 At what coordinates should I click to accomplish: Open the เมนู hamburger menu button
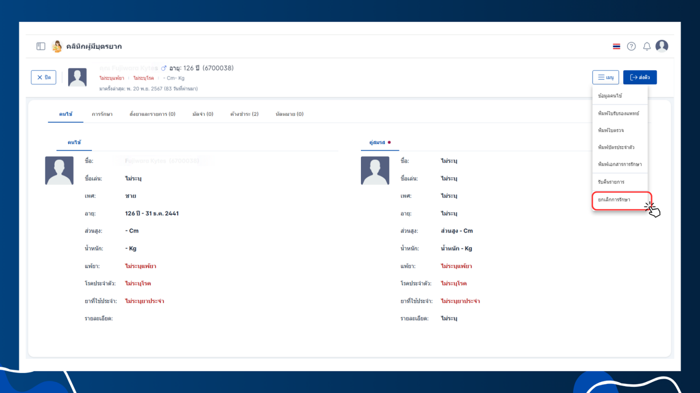click(605, 77)
